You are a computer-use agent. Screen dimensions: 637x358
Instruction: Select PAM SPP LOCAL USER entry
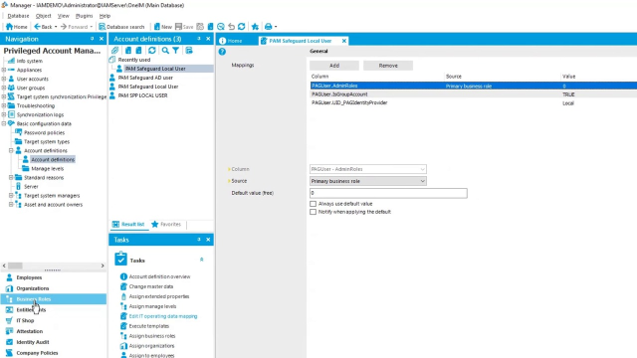[142, 95]
